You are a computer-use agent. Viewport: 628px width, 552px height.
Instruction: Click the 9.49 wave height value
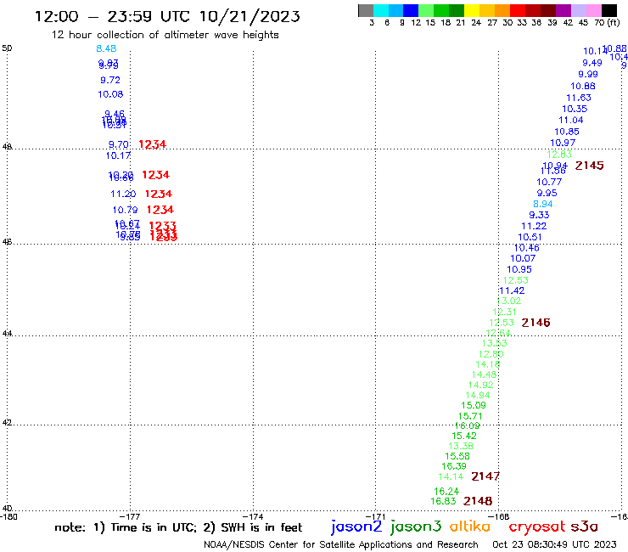coord(592,63)
